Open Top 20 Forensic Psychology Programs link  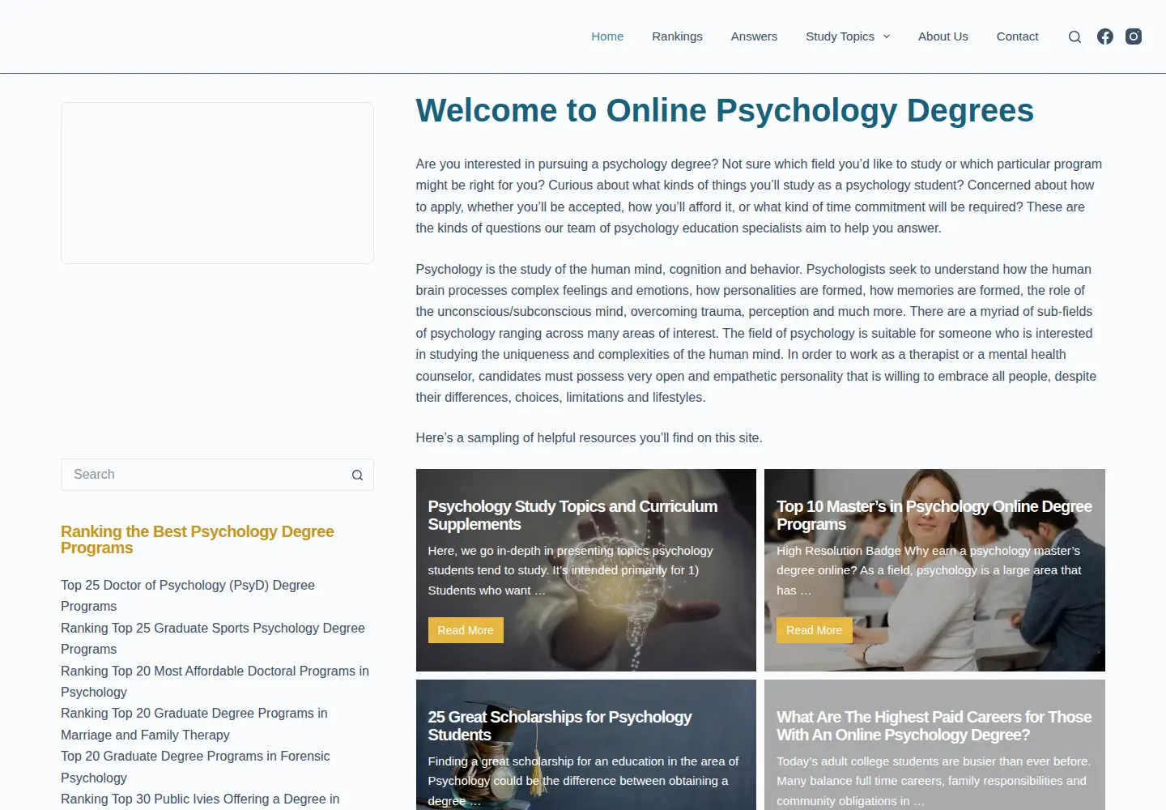pos(195,767)
